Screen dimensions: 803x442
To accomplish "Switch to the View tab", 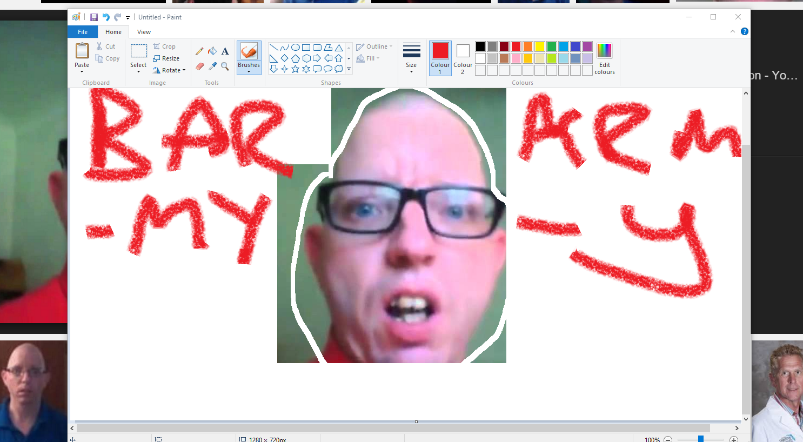I will (x=144, y=32).
